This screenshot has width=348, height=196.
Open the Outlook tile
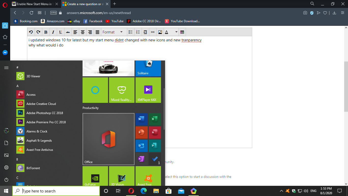click(x=141, y=146)
